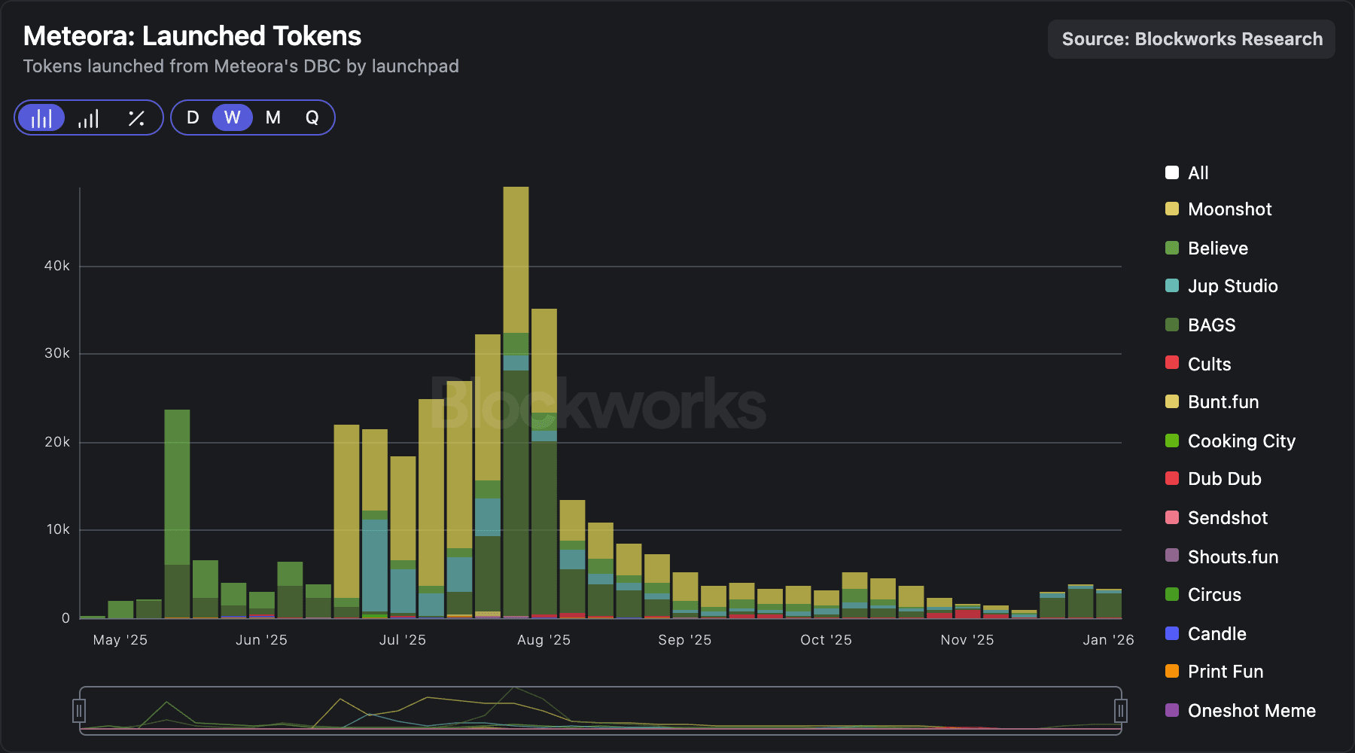Click the Oneshot Meme purple legend icon
The image size is (1355, 753).
[1172, 710]
